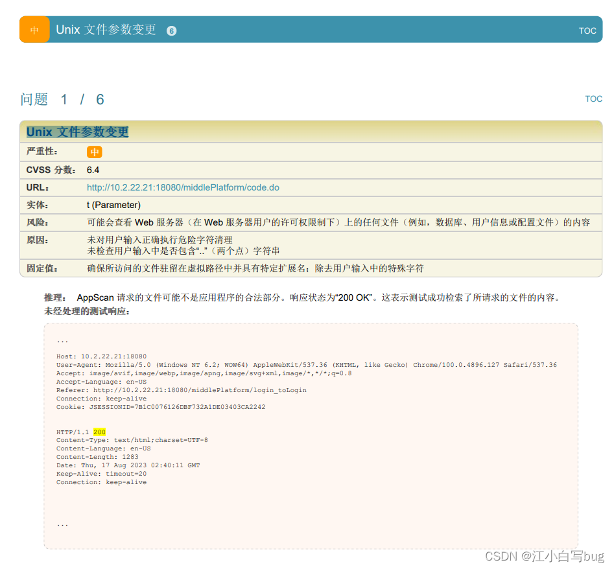This screenshot has height=569, width=614.
Task: Click the 严重性 row label
Action: coord(42,151)
